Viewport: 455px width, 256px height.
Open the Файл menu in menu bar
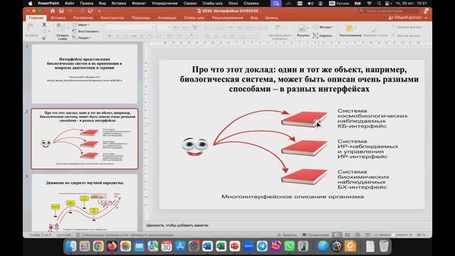(69, 4)
